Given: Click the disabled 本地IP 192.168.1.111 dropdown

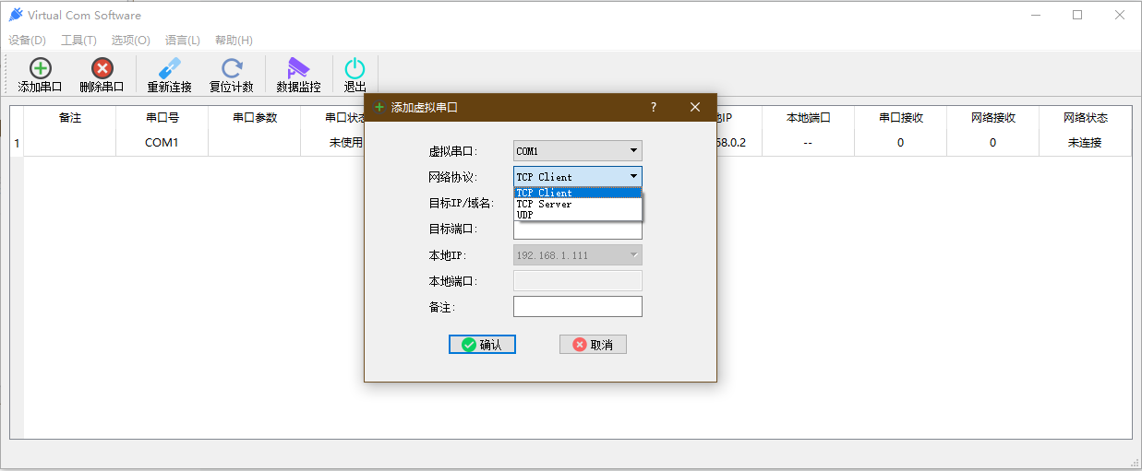Looking at the screenshot, I should coord(578,255).
